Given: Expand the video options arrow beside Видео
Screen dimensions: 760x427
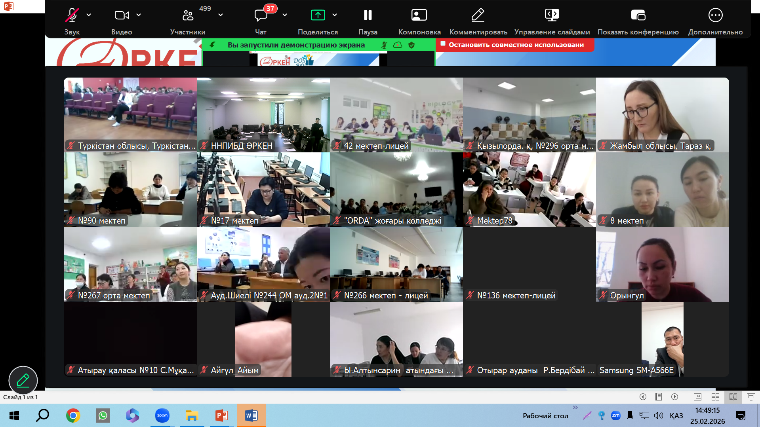Looking at the screenshot, I should tap(139, 15).
